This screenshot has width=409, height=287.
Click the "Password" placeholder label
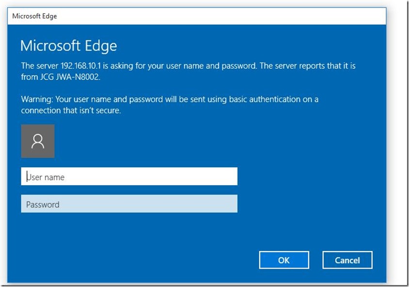43,205
